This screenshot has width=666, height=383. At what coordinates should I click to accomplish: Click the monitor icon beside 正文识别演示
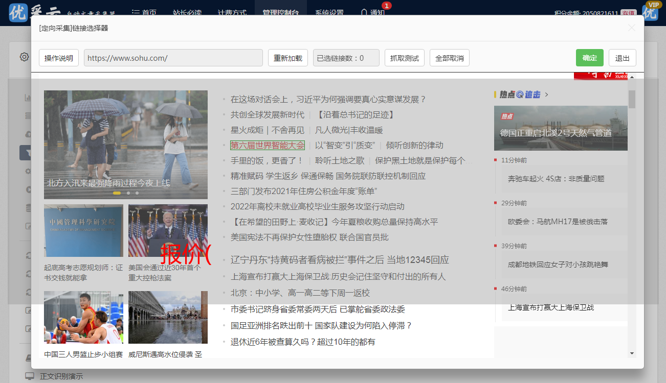tap(30, 376)
